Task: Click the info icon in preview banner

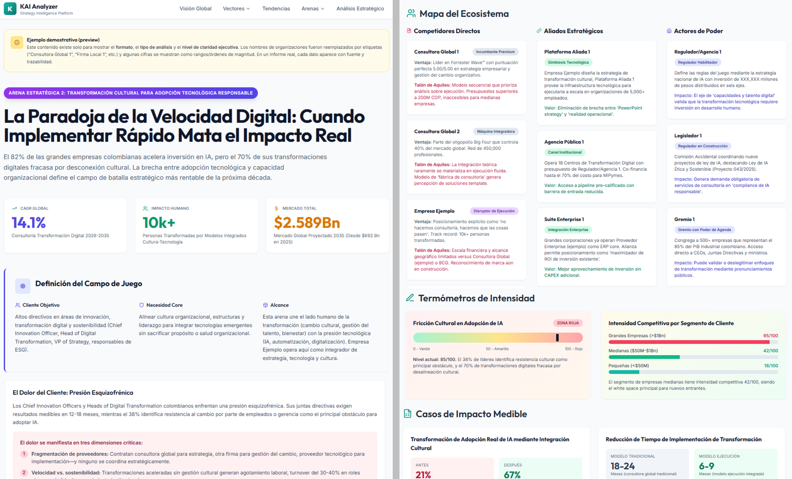Action: pyautogui.click(x=17, y=42)
